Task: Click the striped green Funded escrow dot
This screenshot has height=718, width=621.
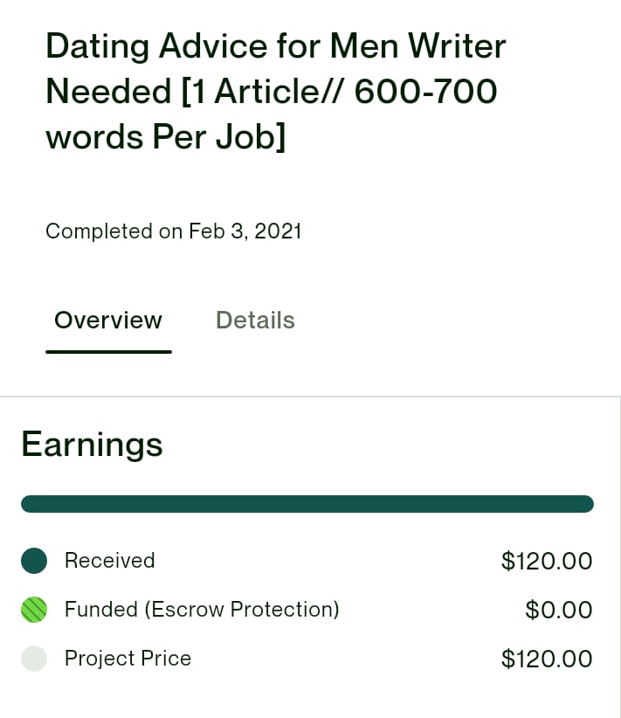Action: click(34, 610)
